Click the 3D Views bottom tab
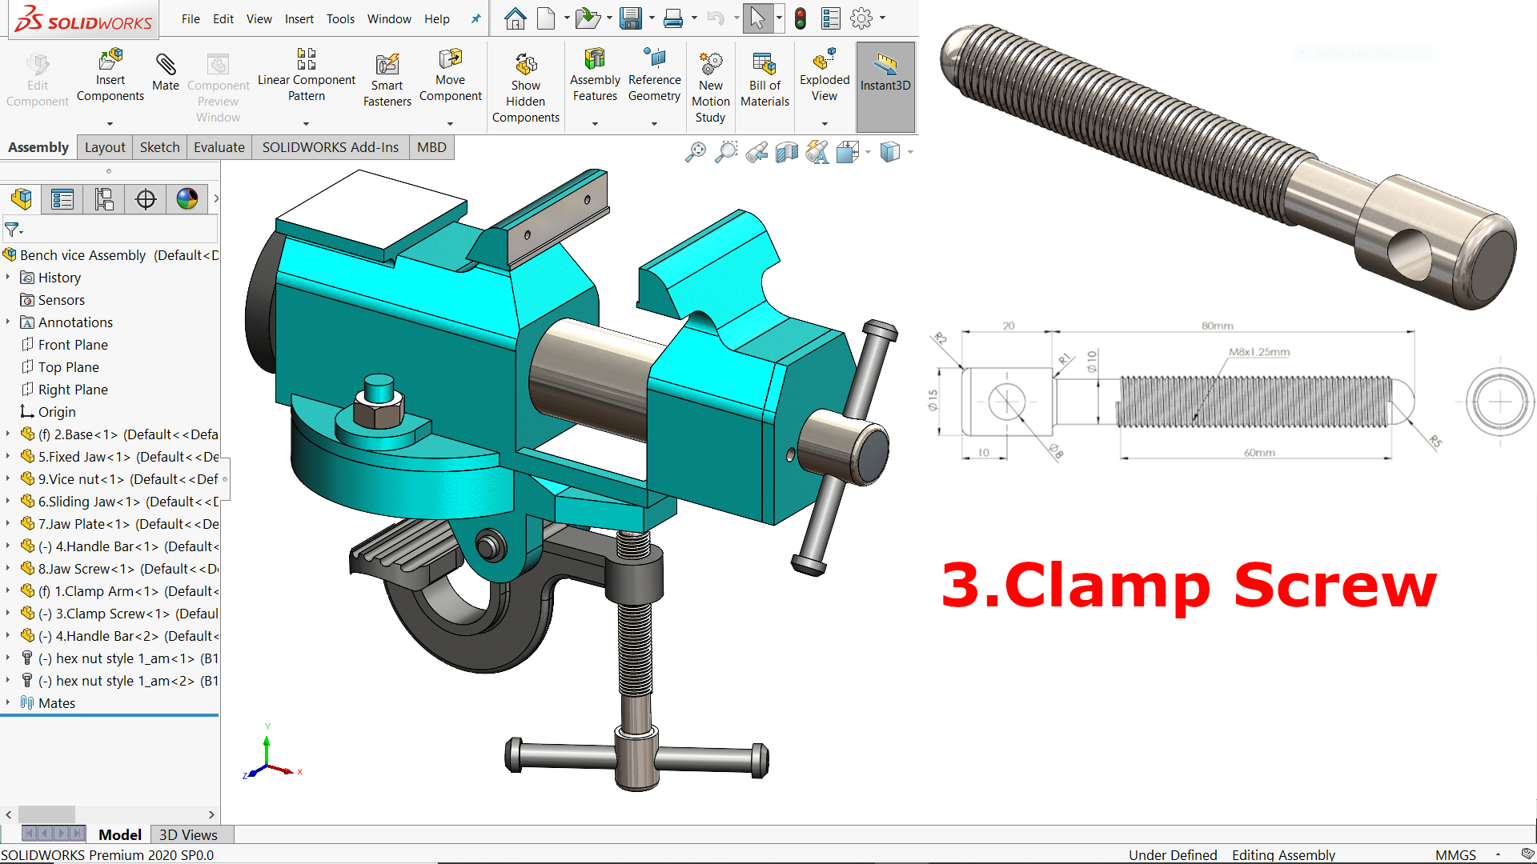Image resolution: width=1537 pixels, height=864 pixels. click(x=188, y=834)
